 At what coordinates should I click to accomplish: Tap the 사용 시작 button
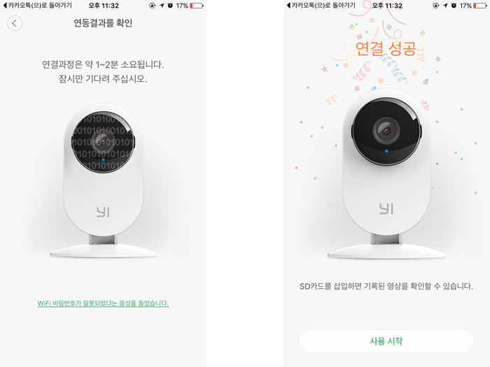point(386,341)
